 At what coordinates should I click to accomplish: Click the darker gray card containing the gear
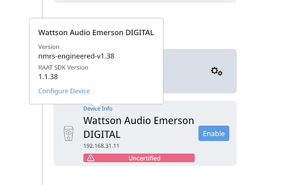click(x=200, y=71)
